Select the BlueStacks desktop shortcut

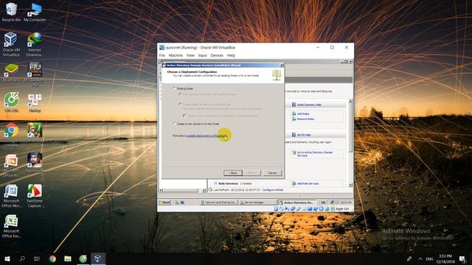click(x=11, y=73)
